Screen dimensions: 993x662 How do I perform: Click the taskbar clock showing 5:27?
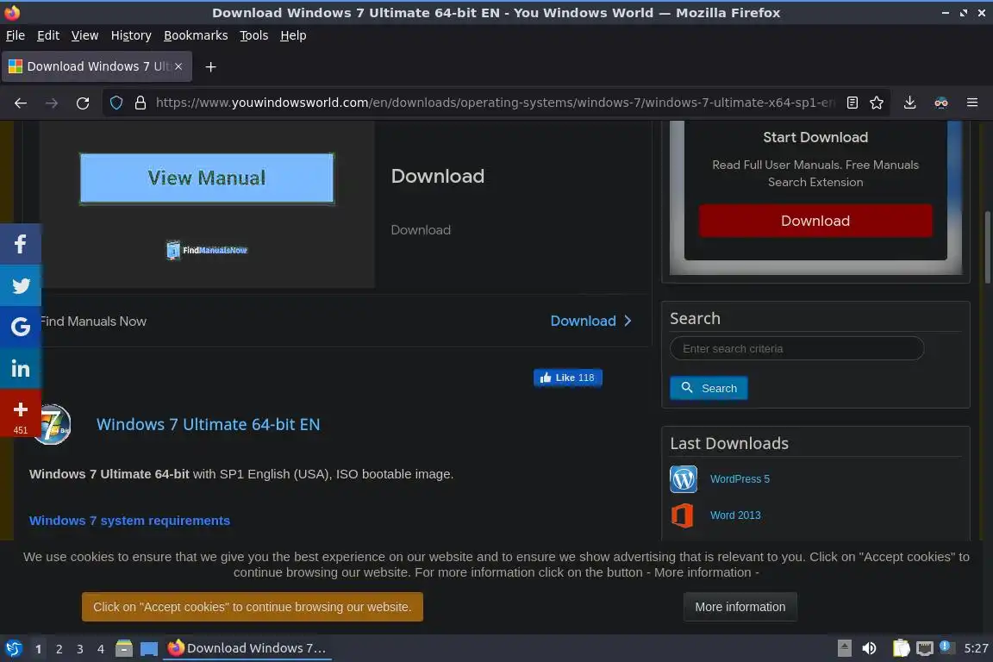click(x=976, y=648)
